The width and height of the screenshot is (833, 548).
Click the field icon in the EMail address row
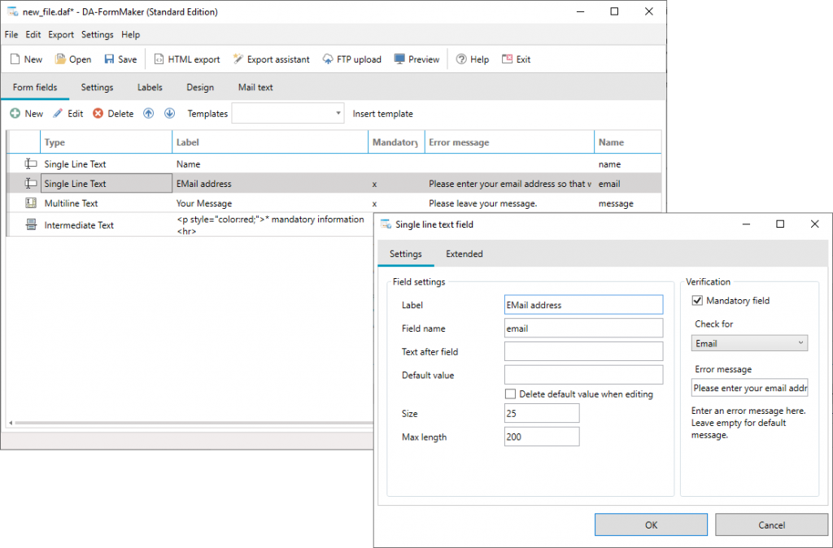(31, 184)
